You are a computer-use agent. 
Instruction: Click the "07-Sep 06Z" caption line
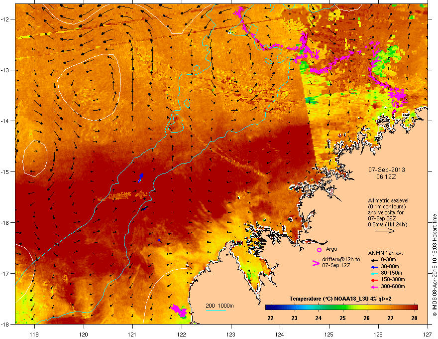[382, 218]
